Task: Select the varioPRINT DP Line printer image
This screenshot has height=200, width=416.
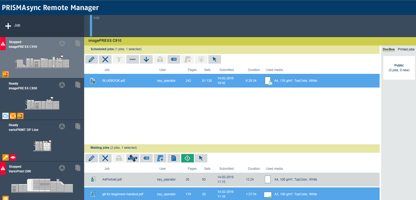Action: click(43, 146)
